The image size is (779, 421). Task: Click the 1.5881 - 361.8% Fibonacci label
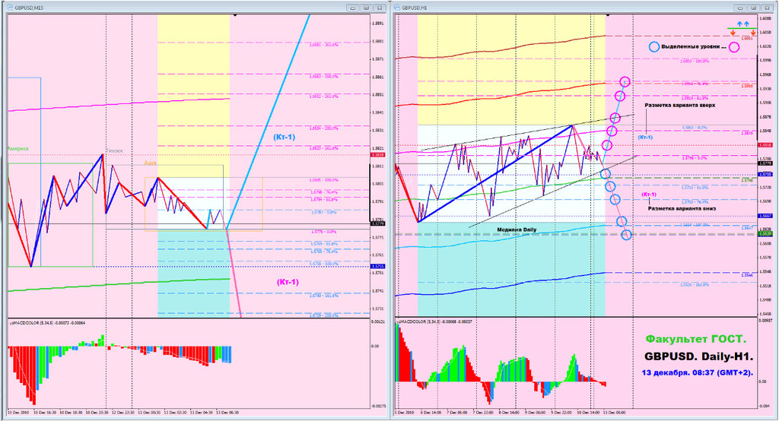pyautogui.click(x=324, y=45)
